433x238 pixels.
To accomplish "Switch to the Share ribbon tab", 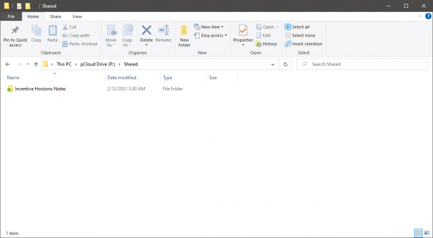I will 55,16.
